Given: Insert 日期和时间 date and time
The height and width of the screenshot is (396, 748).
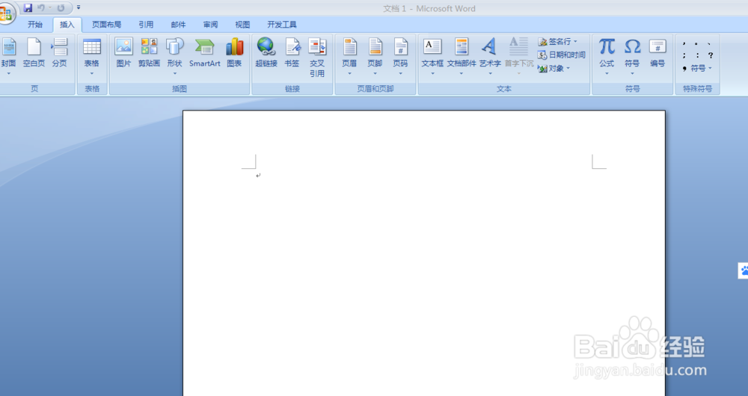Looking at the screenshot, I should click(x=562, y=55).
